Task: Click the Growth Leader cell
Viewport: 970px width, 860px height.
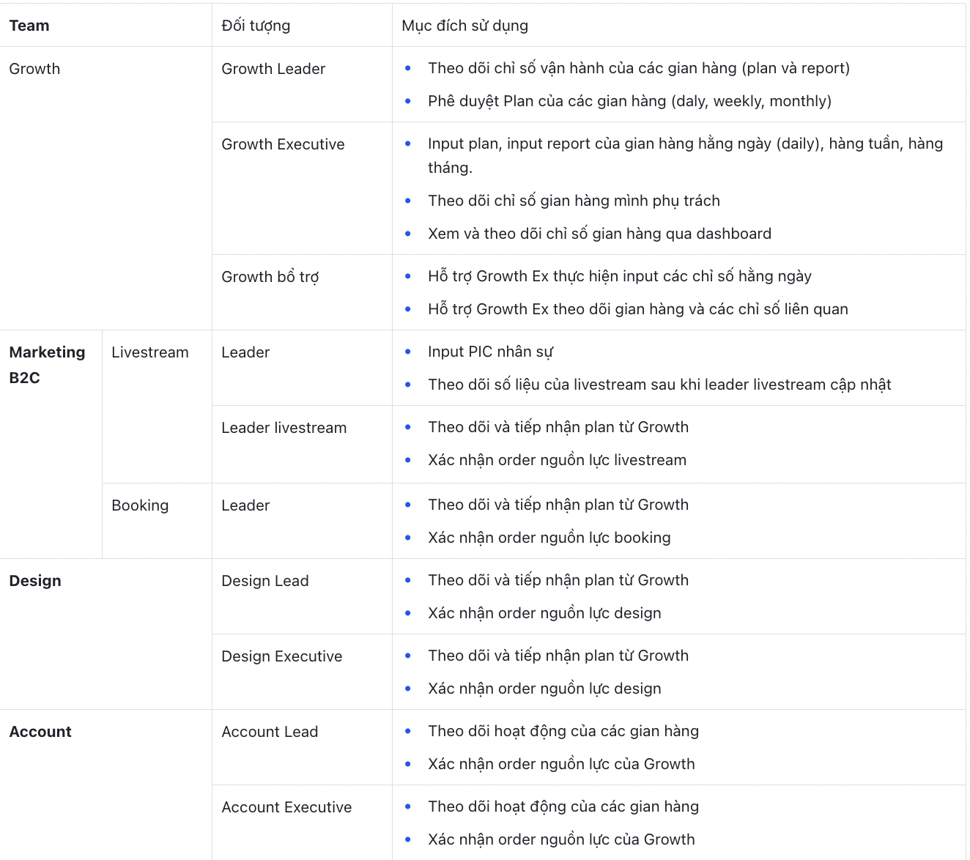Action: coord(273,69)
